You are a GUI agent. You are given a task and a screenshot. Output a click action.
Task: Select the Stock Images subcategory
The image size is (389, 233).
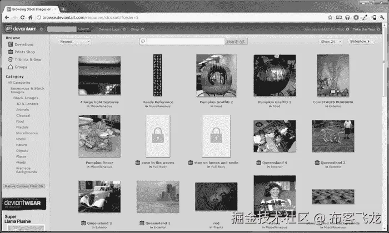(x=26, y=98)
